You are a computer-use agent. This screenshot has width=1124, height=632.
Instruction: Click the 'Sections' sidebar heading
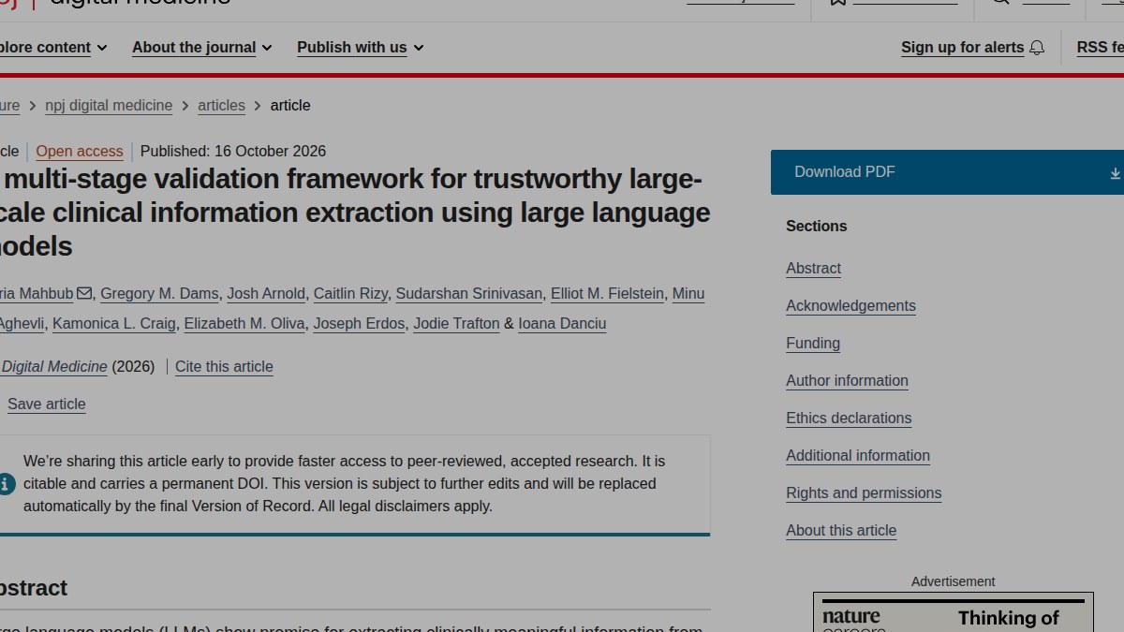(x=817, y=227)
